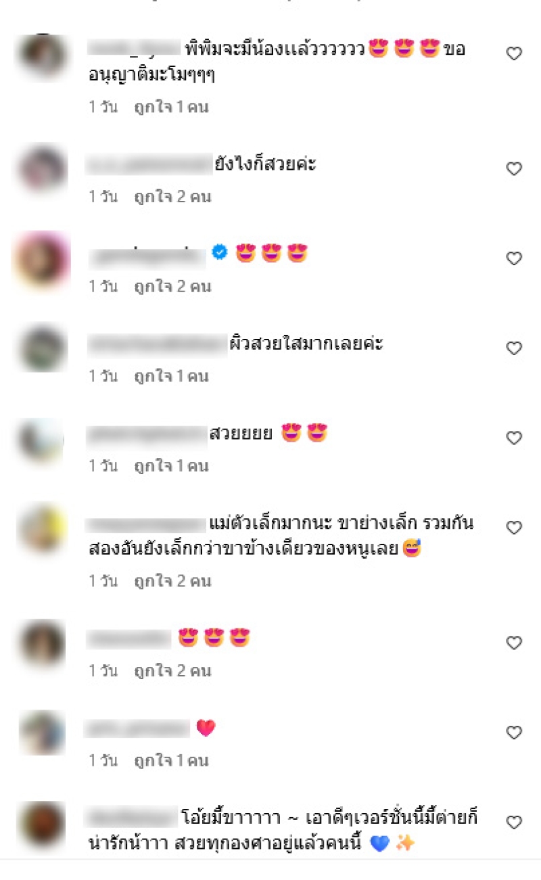View likes 'ถูกใจ 2 คน' under แม่ตัวเล็กมากนะ comment
The image size is (541, 880).
coord(172,581)
